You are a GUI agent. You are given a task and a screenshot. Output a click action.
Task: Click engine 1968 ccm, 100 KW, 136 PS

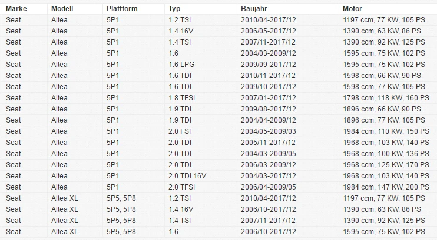386,154
